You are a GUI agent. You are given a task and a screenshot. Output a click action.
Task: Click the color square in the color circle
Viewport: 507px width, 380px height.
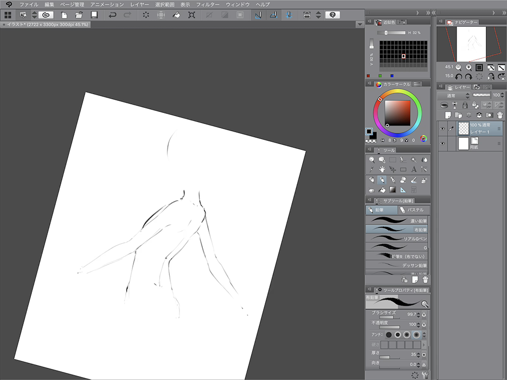(397, 113)
